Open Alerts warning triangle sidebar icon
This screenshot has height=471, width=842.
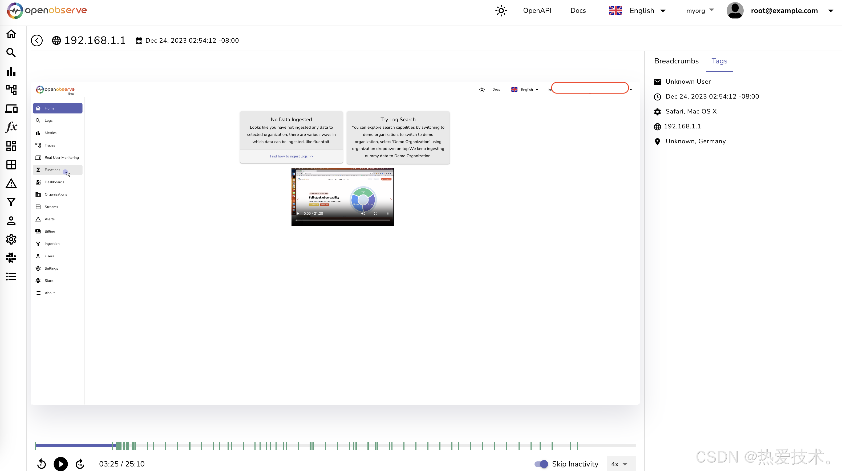tap(11, 183)
